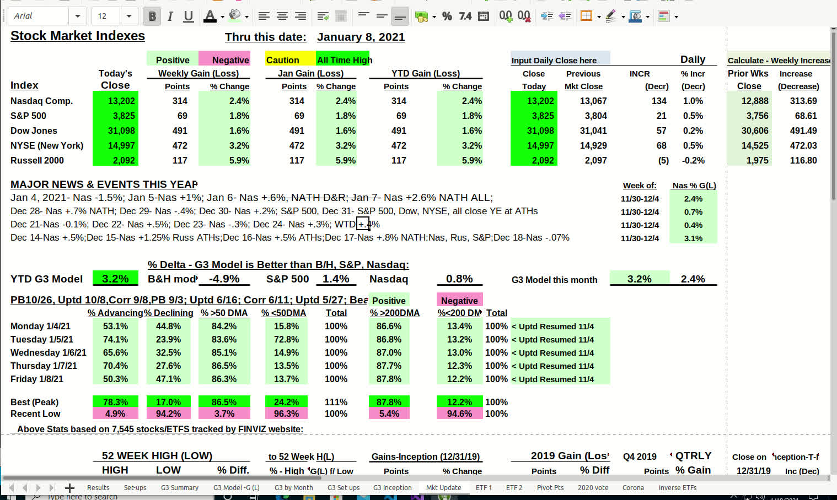The image size is (837, 500).
Task: Expand the font size dropdown
Action: point(128,16)
